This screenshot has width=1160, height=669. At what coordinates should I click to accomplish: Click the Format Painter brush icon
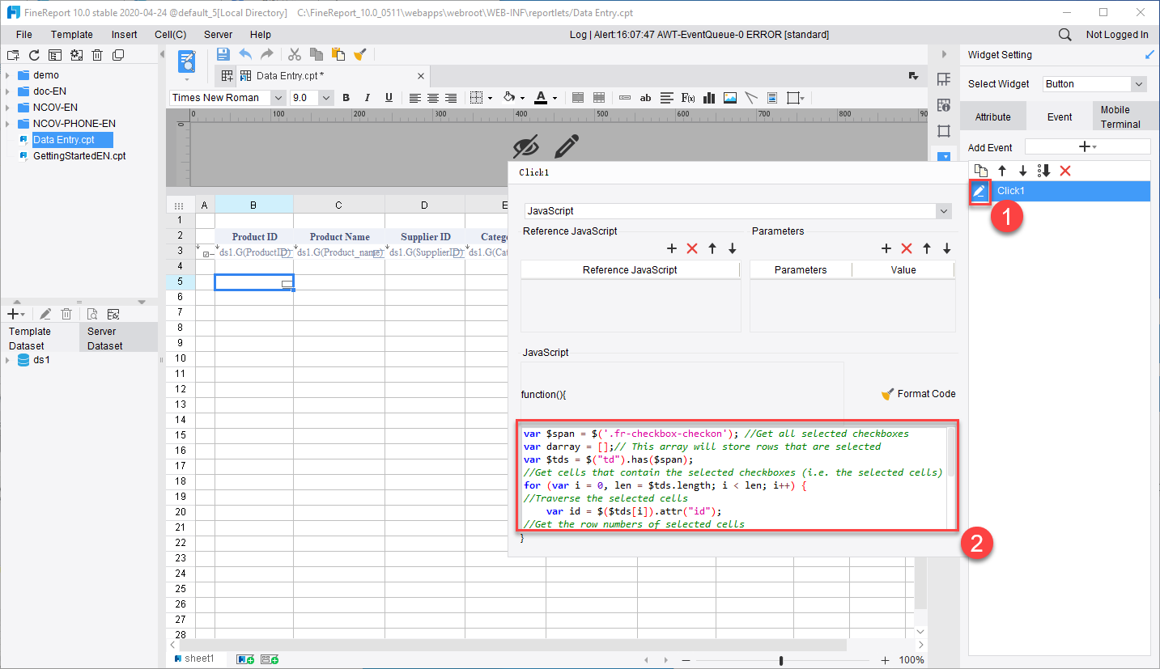click(x=360, y=54)
